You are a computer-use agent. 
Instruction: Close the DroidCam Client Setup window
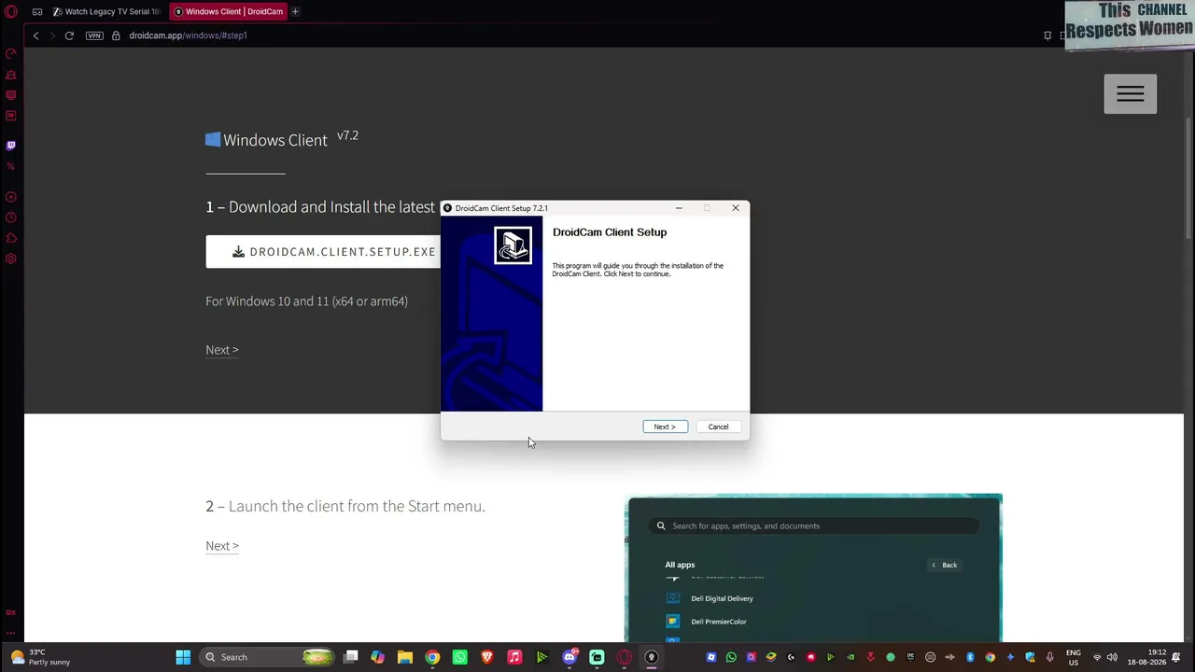(x=736, y=208)
